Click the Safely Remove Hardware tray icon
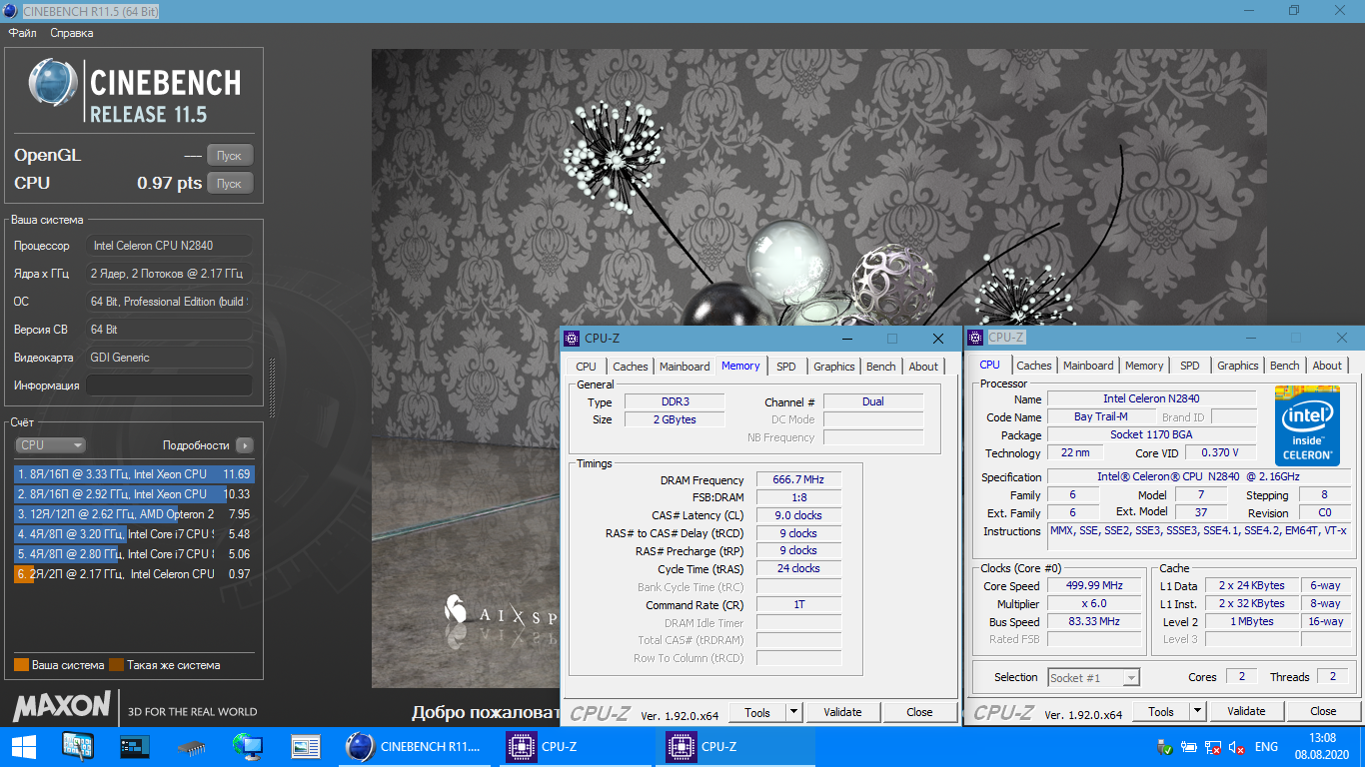Screen dimensions: 1365x767 pyautogui.click(x=1164, y=747)
